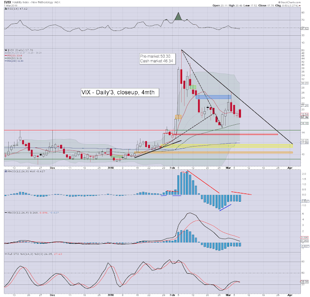Click the green overbought RSI peak marker

[178, 16]
